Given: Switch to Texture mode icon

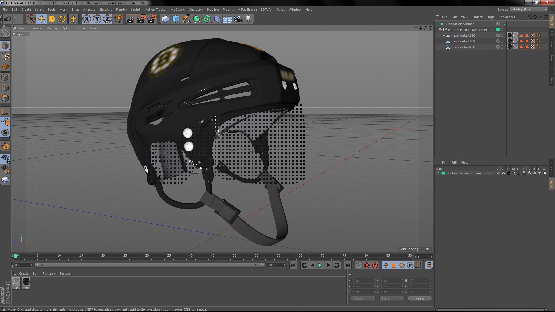Looking at the screenshot, I should point(5,56).
